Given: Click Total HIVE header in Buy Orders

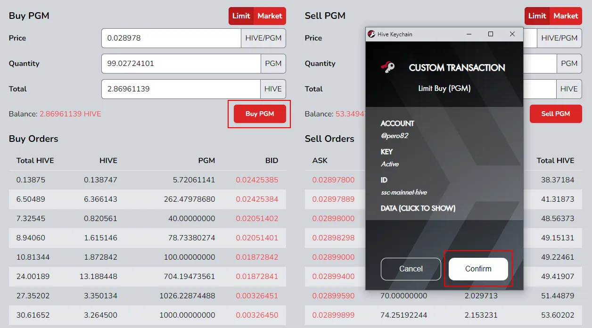Looking at the screenshot, I should [35, 160].
